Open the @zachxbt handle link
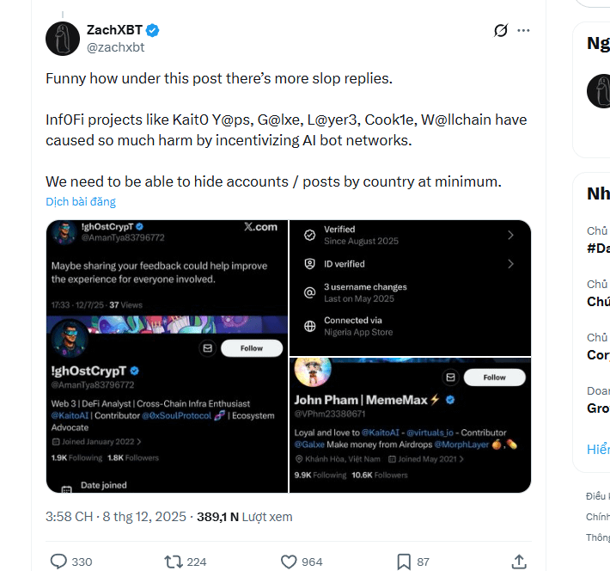The width and height of the screenshot is (610, 571). (x=115, y=47)
